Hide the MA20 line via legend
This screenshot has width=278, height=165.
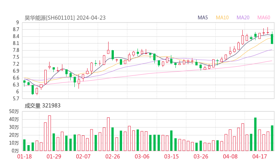click(243, 18)
